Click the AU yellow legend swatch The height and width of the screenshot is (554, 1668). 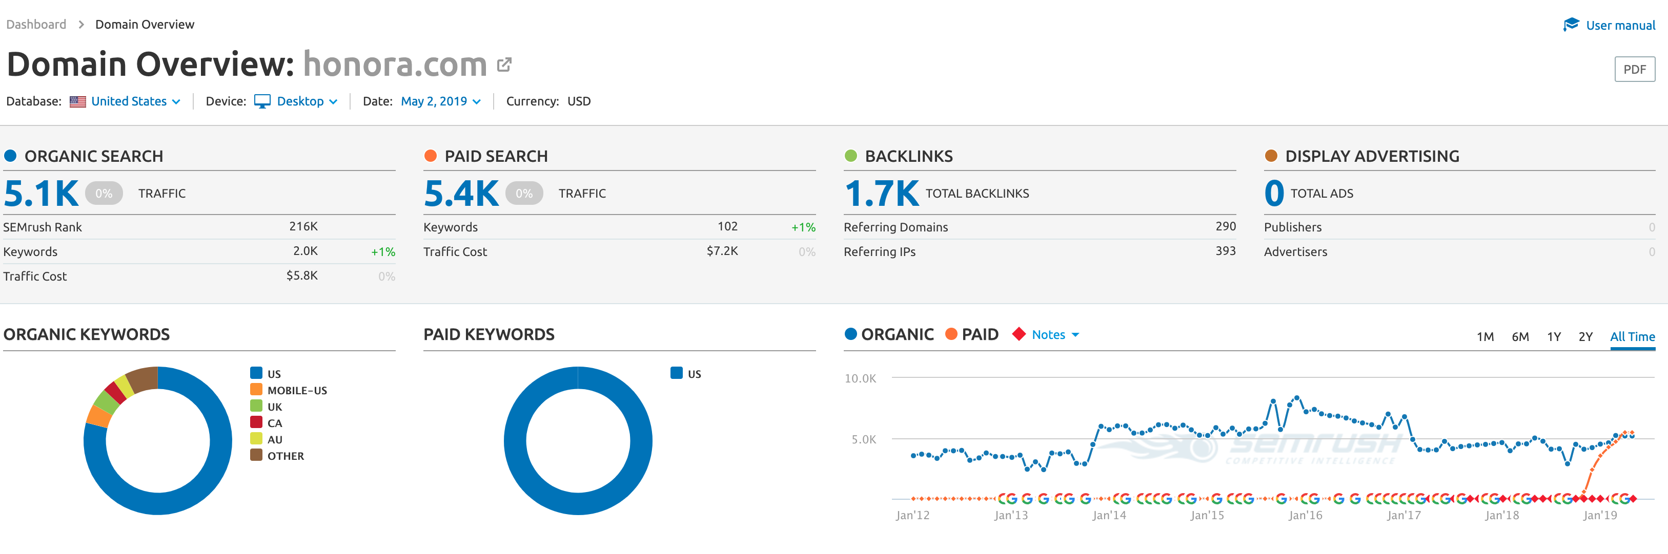(x=256, y=438)
